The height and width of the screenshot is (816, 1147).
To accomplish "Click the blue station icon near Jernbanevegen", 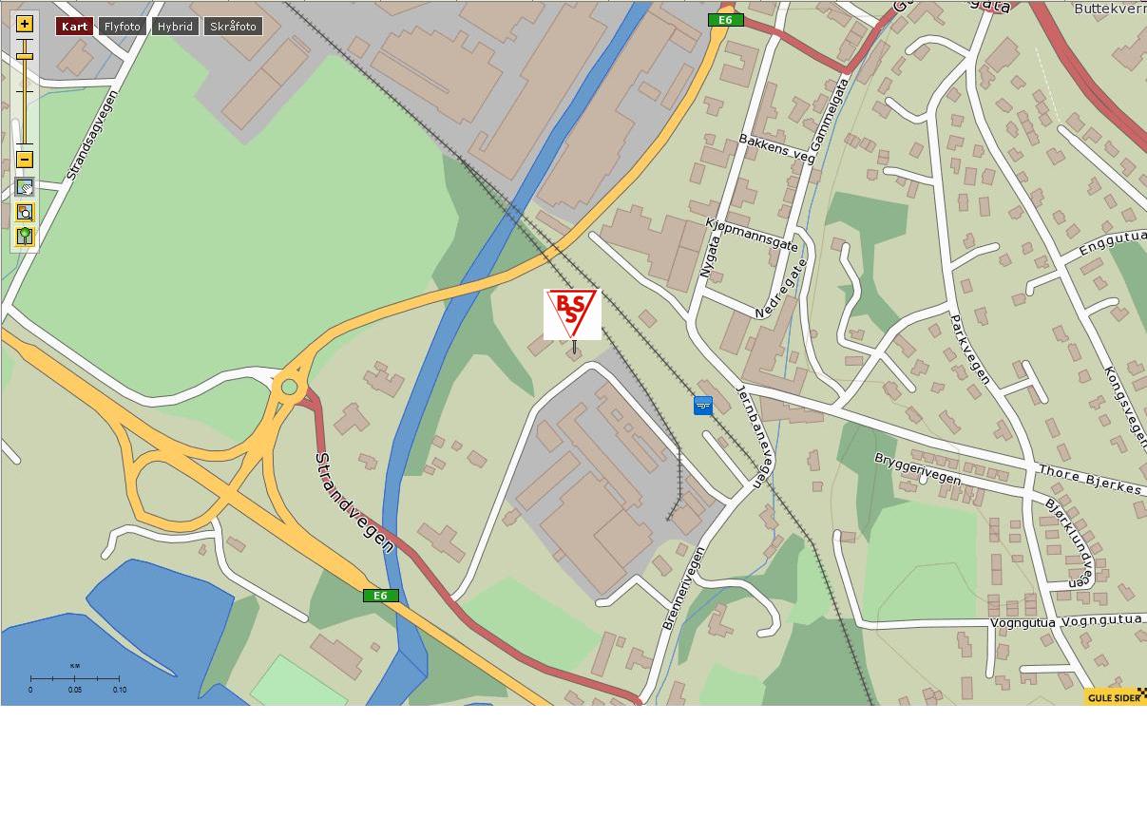I will [703, 406].
